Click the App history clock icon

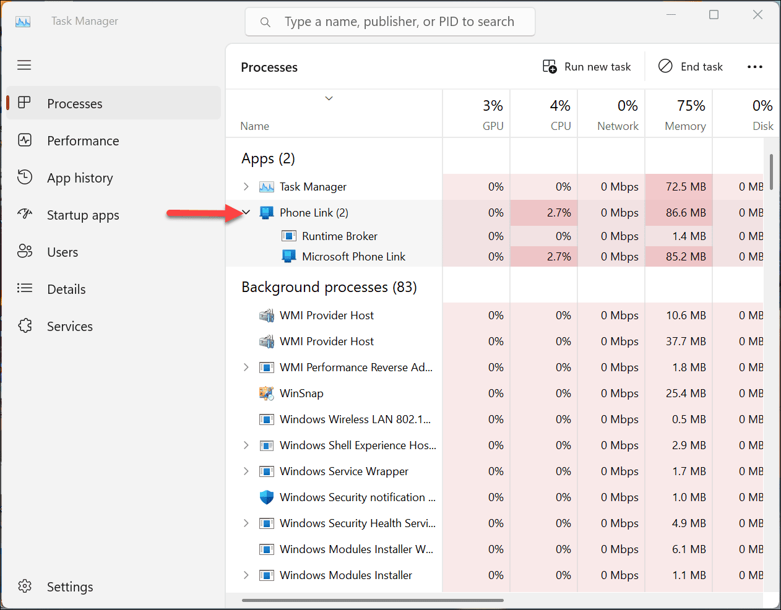click(x=25, y=178)
